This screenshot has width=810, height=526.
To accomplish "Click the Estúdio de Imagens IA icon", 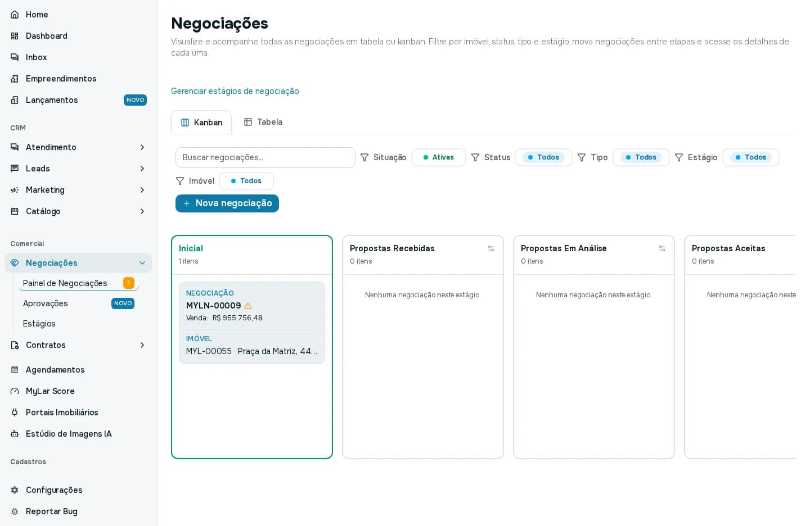I will point(15,434).
